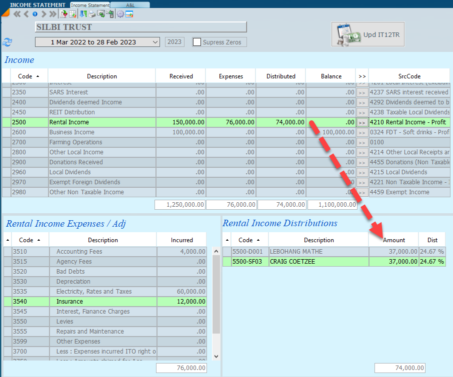Open the settings gear icon
Screen dimensions: 453x377
click(x=120, y=14)
